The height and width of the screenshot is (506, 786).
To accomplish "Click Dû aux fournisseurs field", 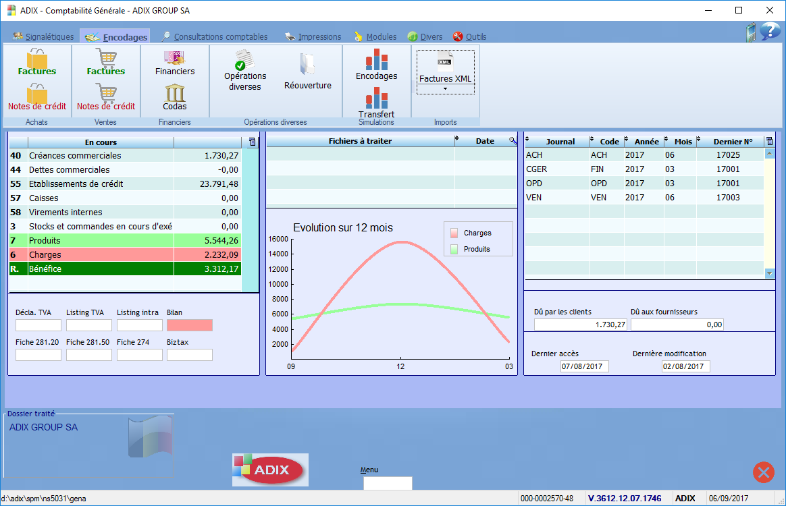I will 677,325.
